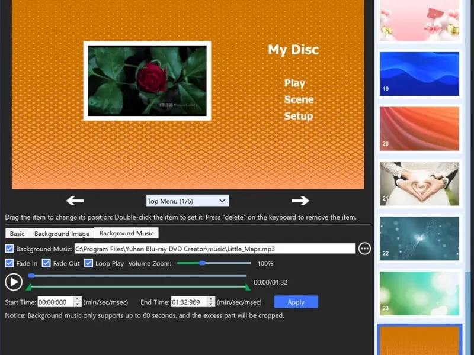This screenshot has height=355, width=474.
Task: Click the Apply button
Action: 296,302
